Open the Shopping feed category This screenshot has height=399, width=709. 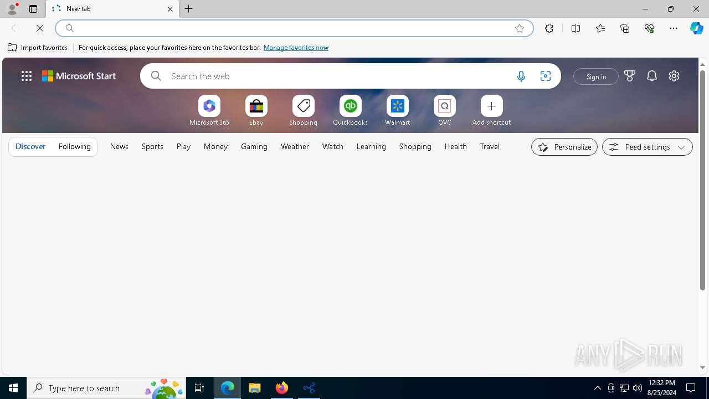point(415,146)
